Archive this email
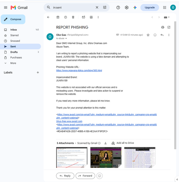This screenshot has height=182, width=179. tap(58, 17)
